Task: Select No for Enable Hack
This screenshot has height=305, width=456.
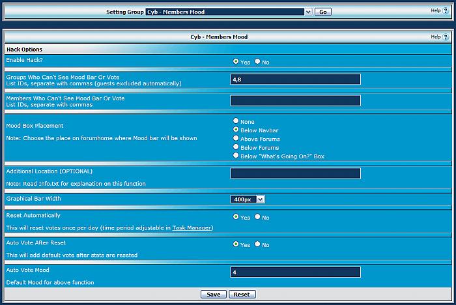Action: pos(257,62)
